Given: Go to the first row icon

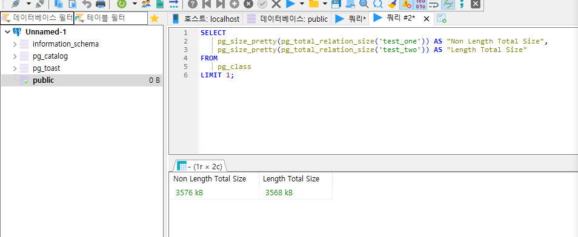Looking at the screenshot, I should coord(207,4).
